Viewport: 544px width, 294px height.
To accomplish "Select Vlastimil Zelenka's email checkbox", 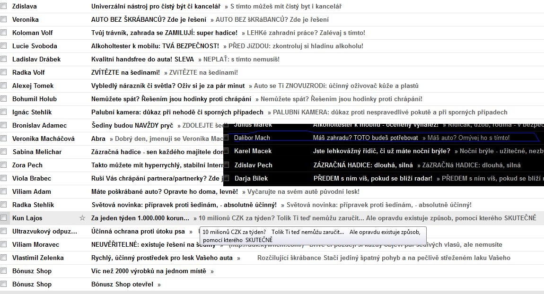I will (3, 258).
